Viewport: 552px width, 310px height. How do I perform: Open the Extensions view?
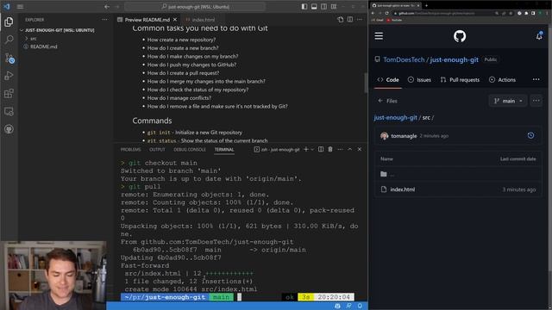tap(9, 94)
